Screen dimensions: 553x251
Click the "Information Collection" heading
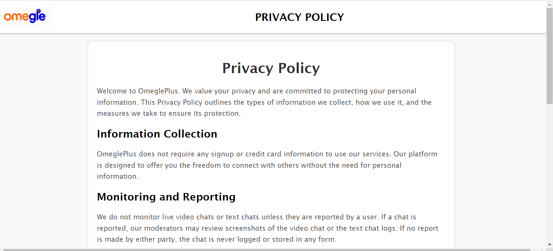(x=157, y=134)
